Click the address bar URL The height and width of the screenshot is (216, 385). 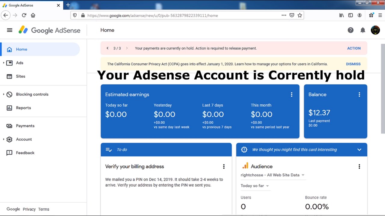tap(152, 15)
